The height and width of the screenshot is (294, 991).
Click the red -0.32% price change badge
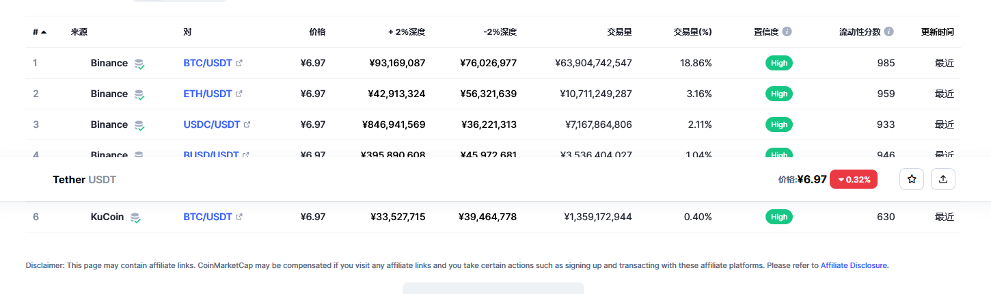pos(853,180)
